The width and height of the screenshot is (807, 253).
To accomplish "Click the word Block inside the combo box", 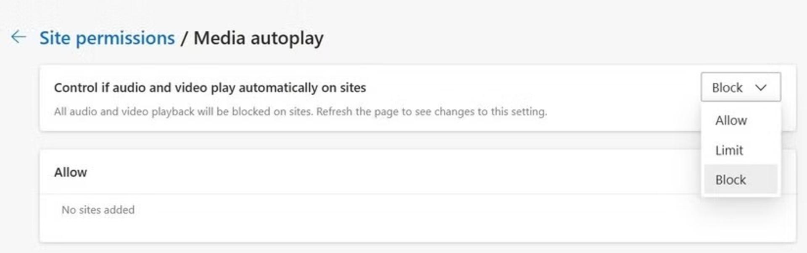I will point(727,88).
